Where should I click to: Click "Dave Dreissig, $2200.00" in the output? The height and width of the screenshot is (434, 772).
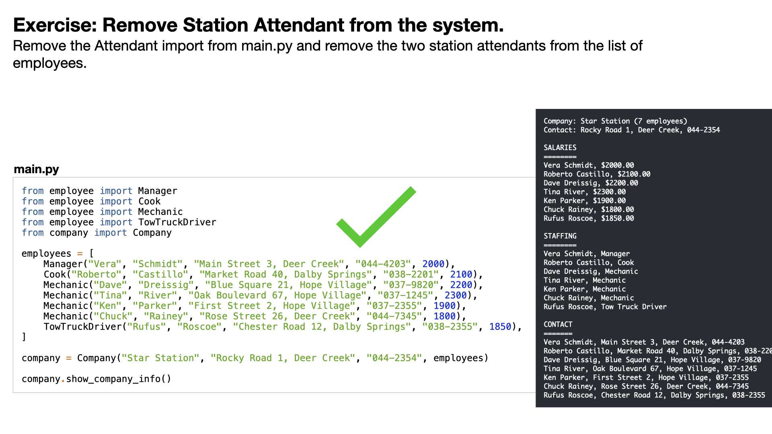point(591,183)
